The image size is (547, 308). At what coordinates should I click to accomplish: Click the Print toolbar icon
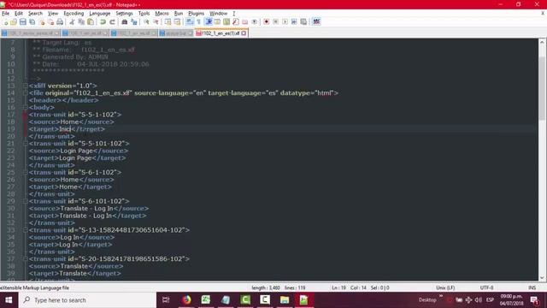[x=60, y=21]
